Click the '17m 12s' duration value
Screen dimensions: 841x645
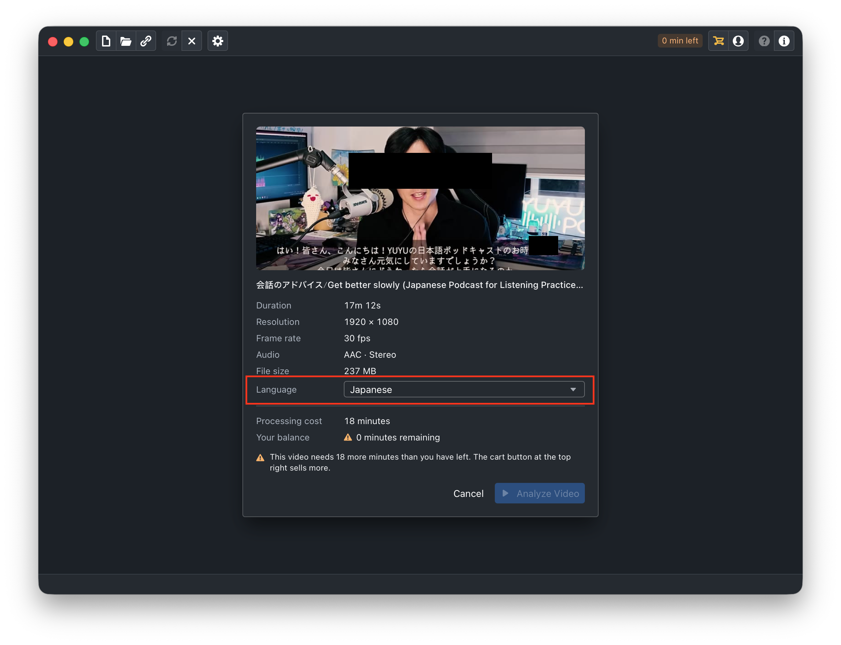(362, 306)
